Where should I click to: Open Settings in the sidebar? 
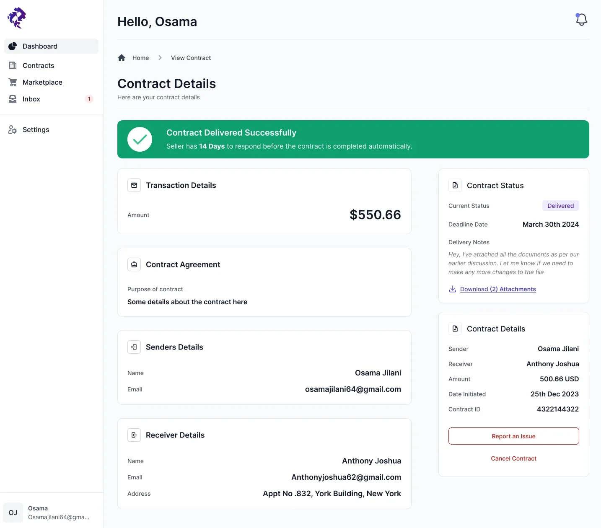coord(51,129)
